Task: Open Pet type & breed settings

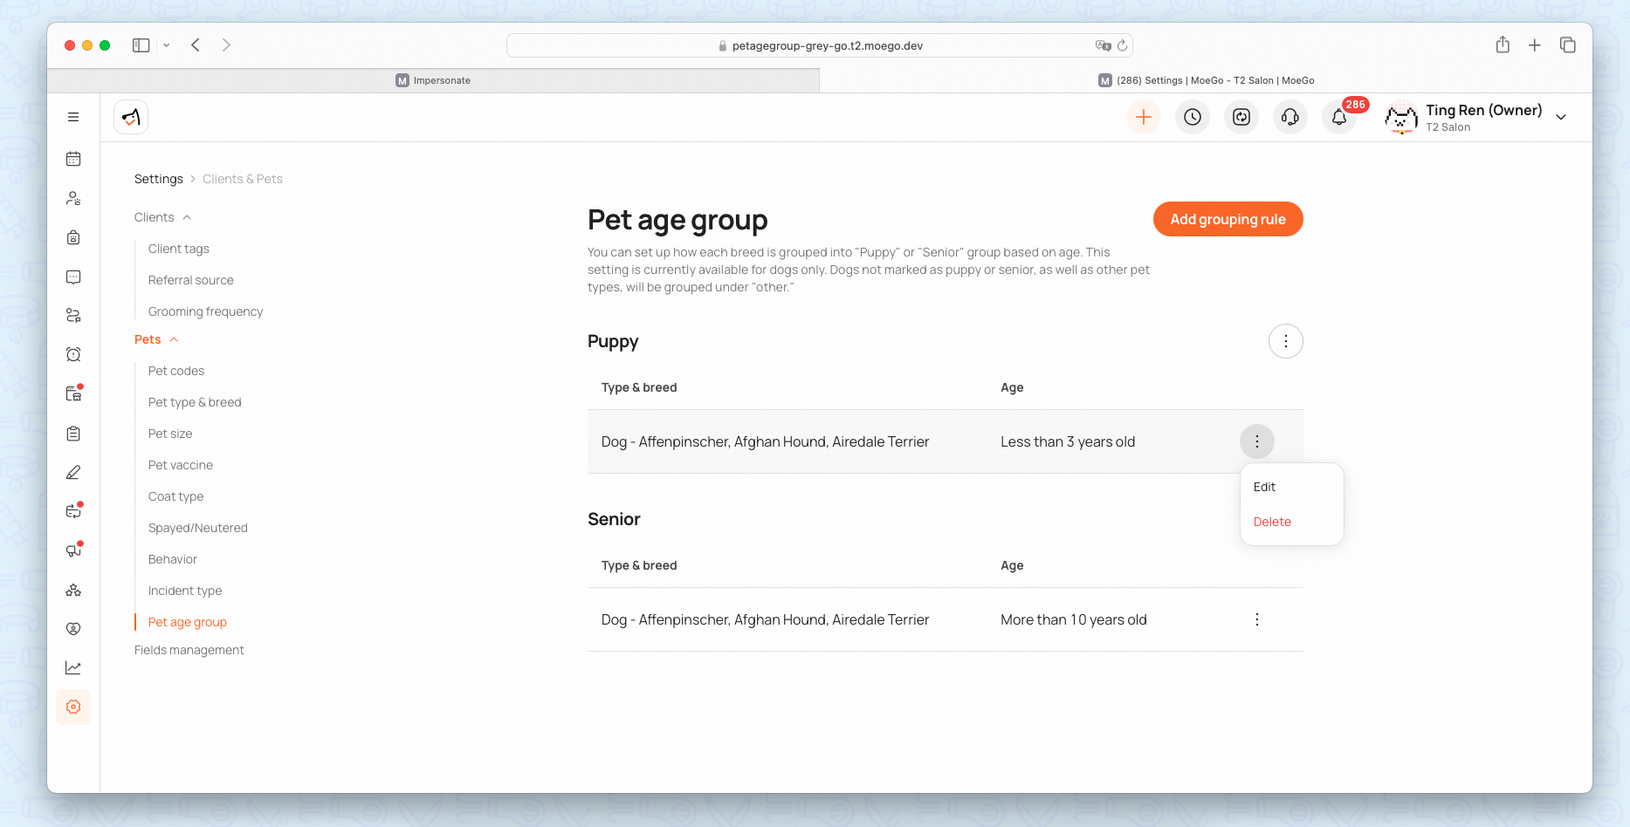Action: (x=195, y=402)
